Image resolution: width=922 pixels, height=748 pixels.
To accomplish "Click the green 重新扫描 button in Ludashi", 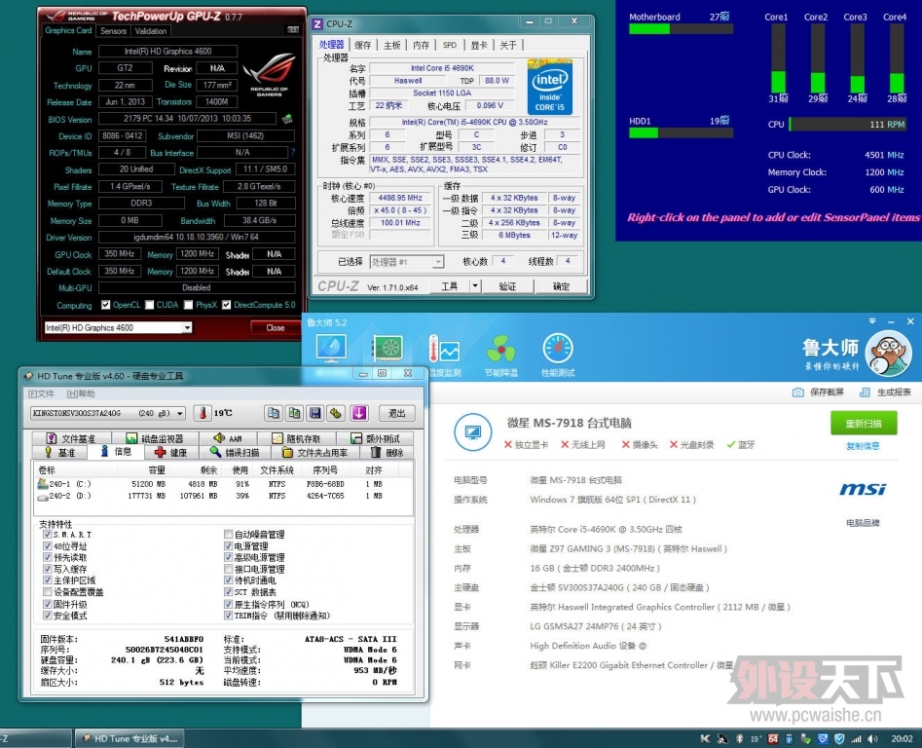I will point(864,423).
